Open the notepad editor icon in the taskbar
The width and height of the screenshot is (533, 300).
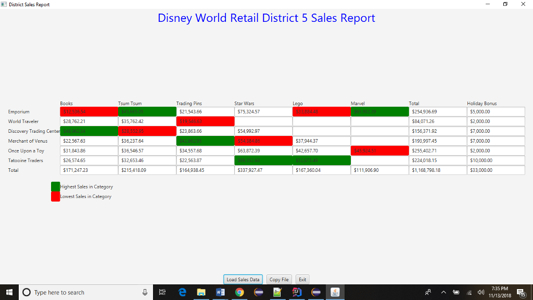277,292
